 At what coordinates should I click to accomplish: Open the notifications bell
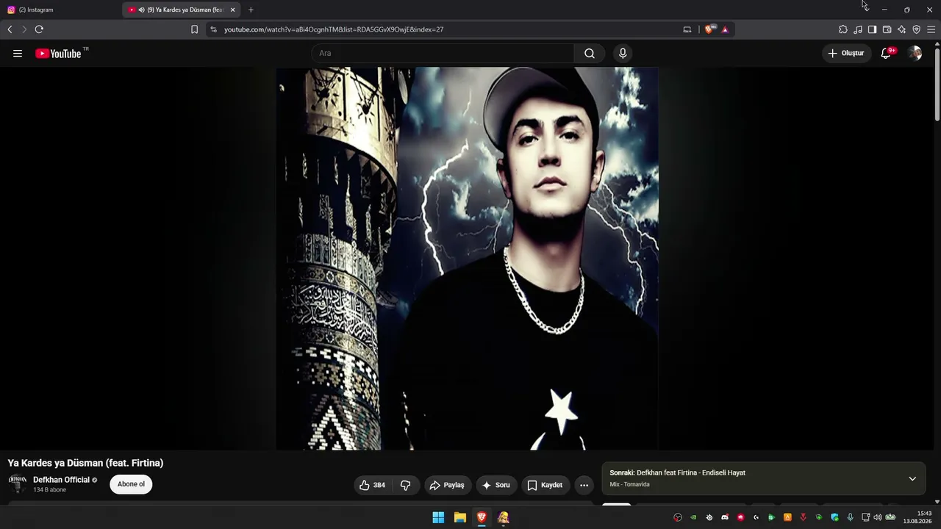coord(887,54)
